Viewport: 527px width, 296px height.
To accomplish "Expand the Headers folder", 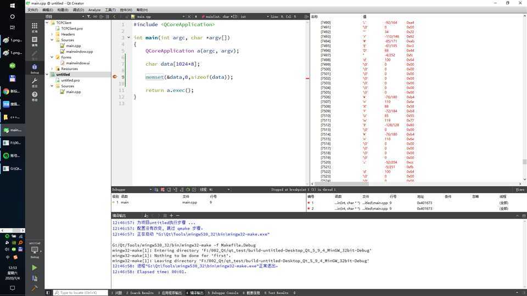I will click(x=52, y=34).
